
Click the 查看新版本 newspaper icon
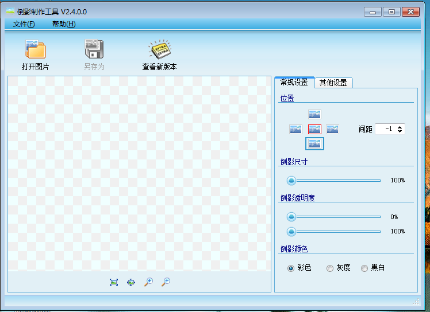click(159, 50)
